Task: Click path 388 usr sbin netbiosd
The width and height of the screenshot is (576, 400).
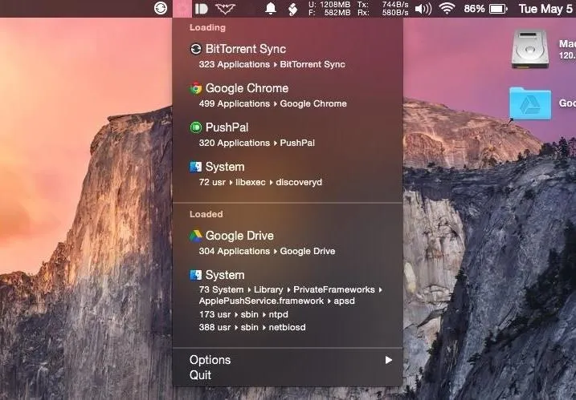Action: (252, 327)
